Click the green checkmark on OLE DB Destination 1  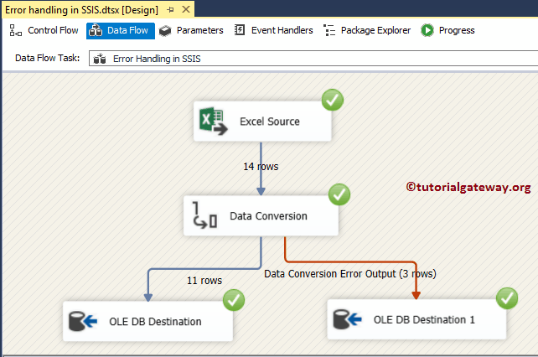click(507, 298)
